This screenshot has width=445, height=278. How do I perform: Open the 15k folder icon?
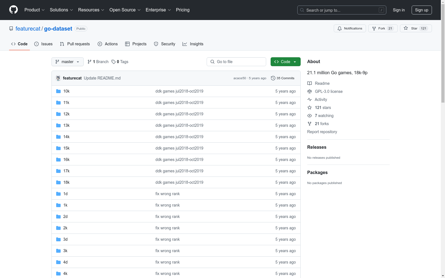pyautogui.click(x=58, y=148)
